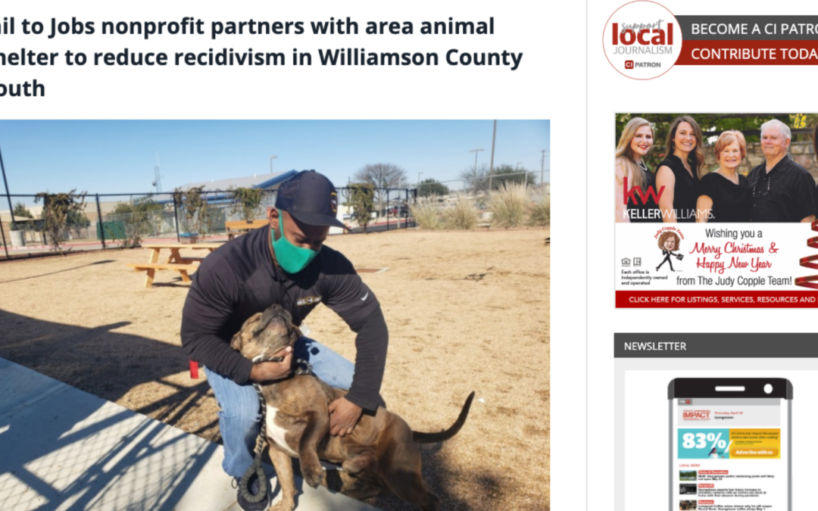Click the equal housing opportunity icon

point(626,262)
